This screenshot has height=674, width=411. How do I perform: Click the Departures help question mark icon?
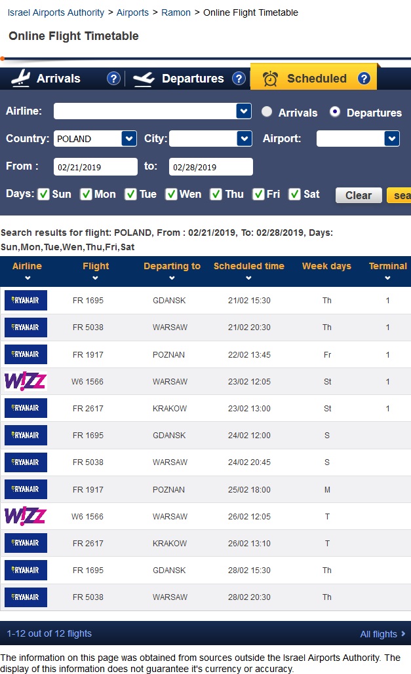pyautogui.click(x=239, y=79)
